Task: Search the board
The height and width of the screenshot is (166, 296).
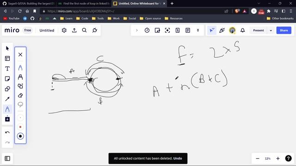Action: click(84, 30)
